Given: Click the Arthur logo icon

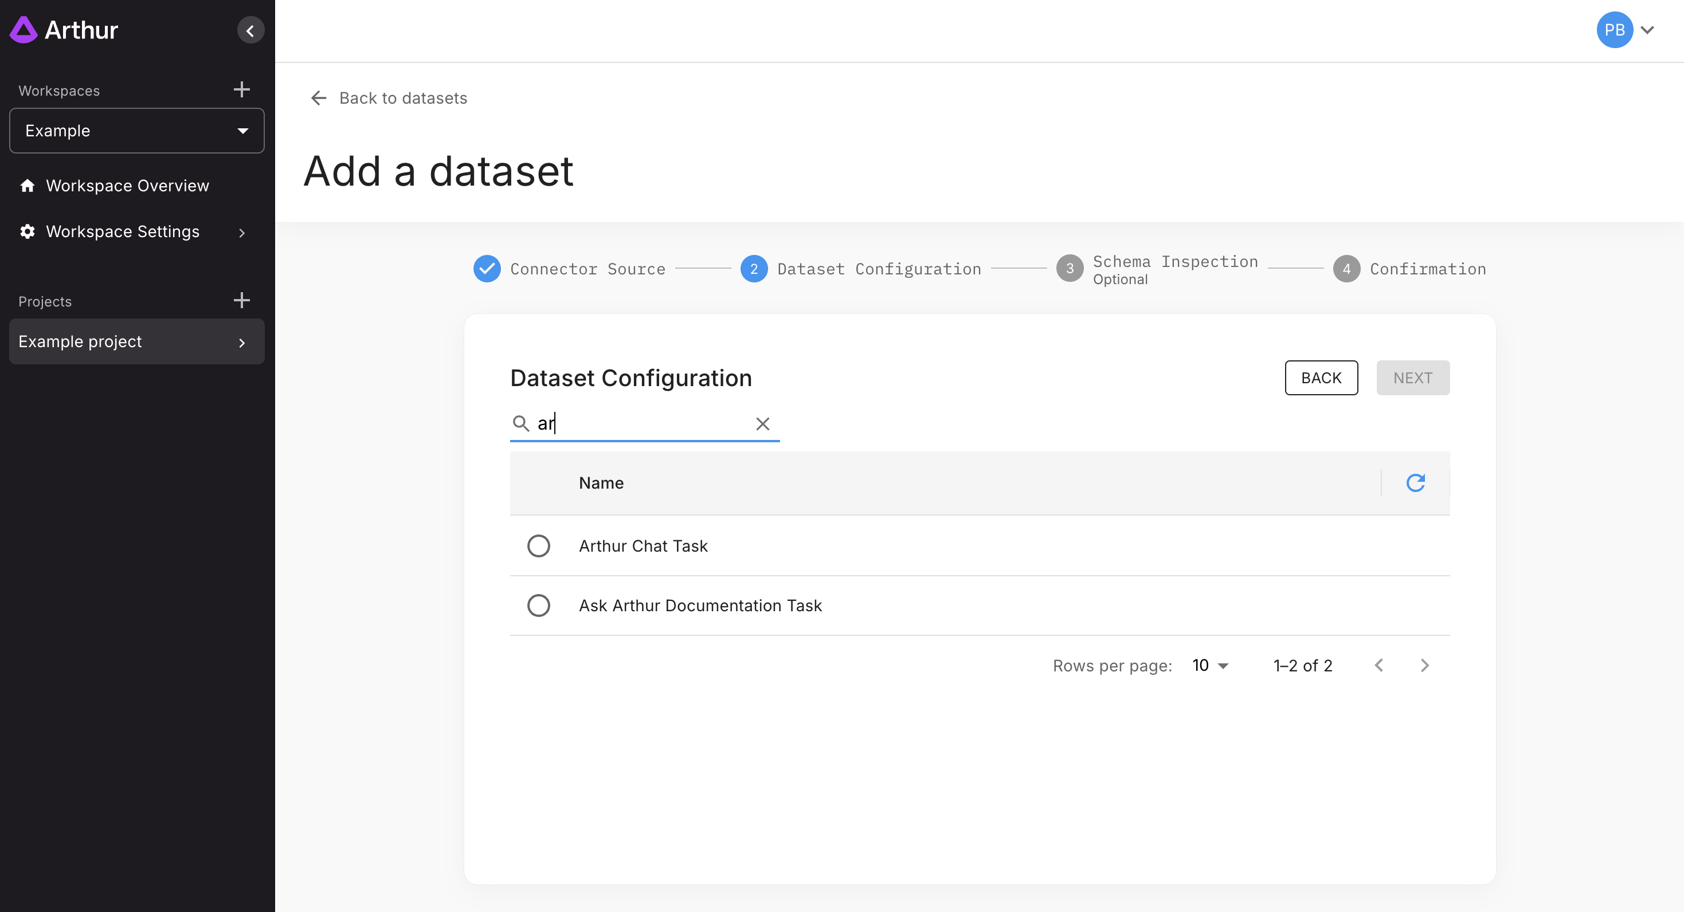Looking at the screenshot, I should pos(24,30).
